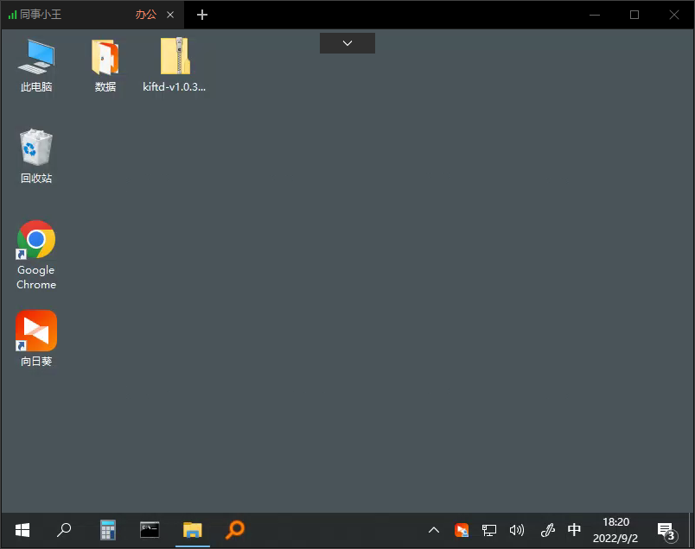This screenshot has width=695, height=549.
Task: Open the Windows Start menu
Action: [x=22, y=530]
